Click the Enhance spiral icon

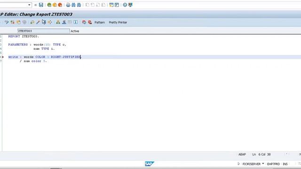click(24, 23)
